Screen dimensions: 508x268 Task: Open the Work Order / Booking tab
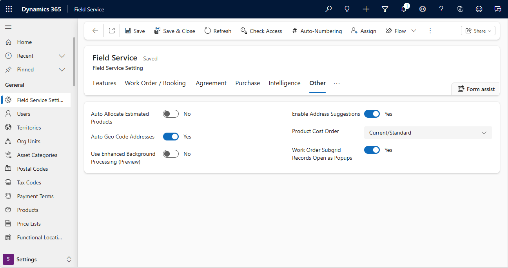(x=155, y=83)
